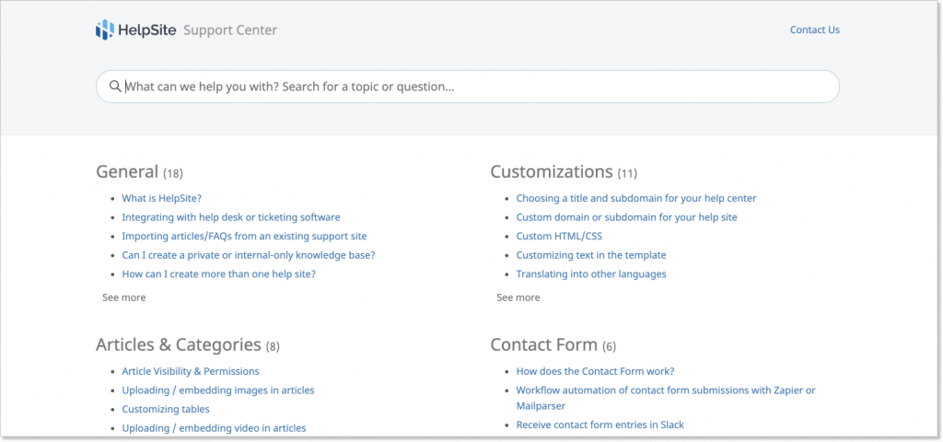943x442 pixels.
Task: Open the Custom HTML/CSS article
Action: tap(559, 237)
